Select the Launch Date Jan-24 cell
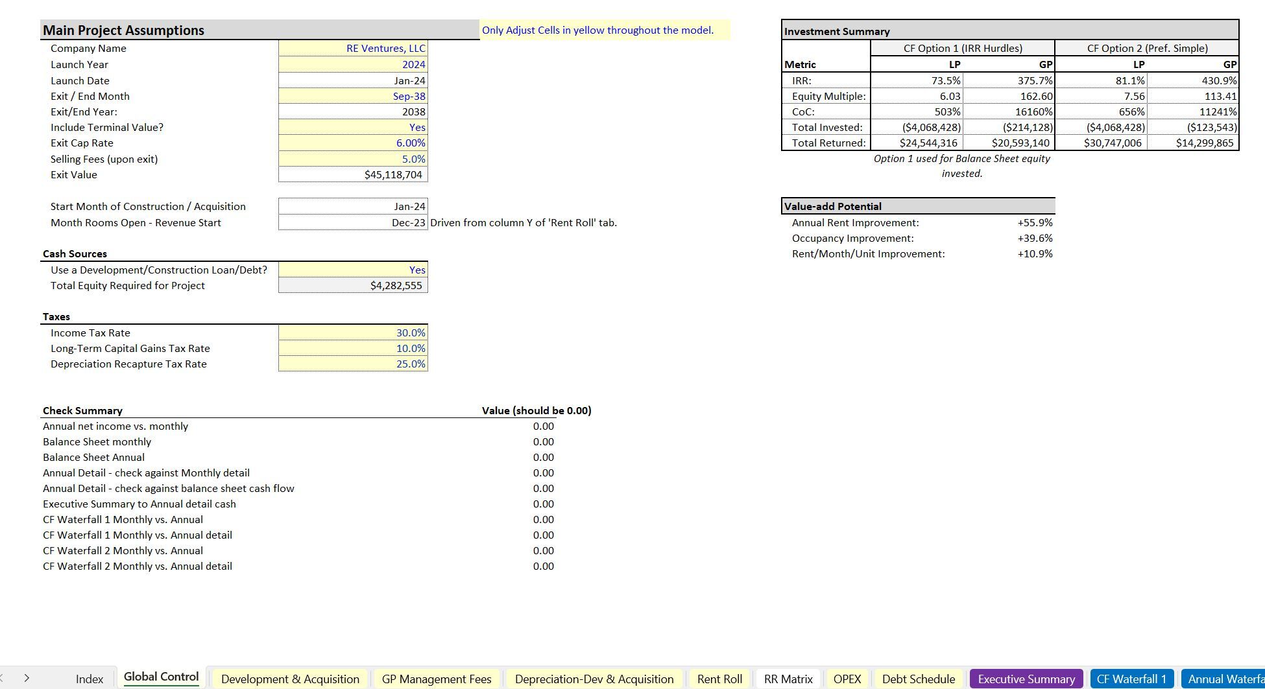This screenshot has height=689, width=1265. 353,80
